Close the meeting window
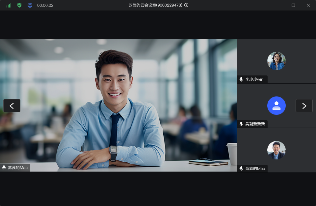Screen dimensions: 316x206 (x=308, y=5)
